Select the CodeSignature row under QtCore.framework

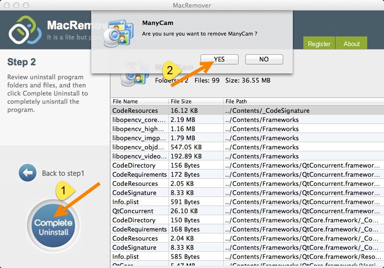tap(247, 247)
